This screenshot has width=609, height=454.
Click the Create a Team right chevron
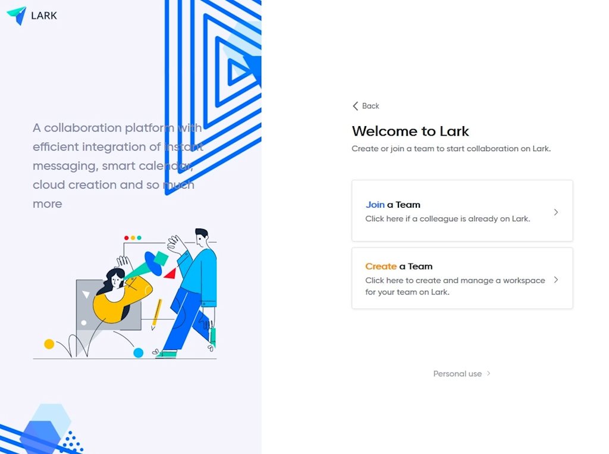tap(556, 280)
